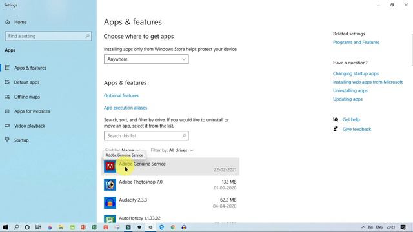Open the Windows Start menu
Image resolution: width=413 pixels, height=232 pixels.
pyautogui.click(x=5, y=227)
